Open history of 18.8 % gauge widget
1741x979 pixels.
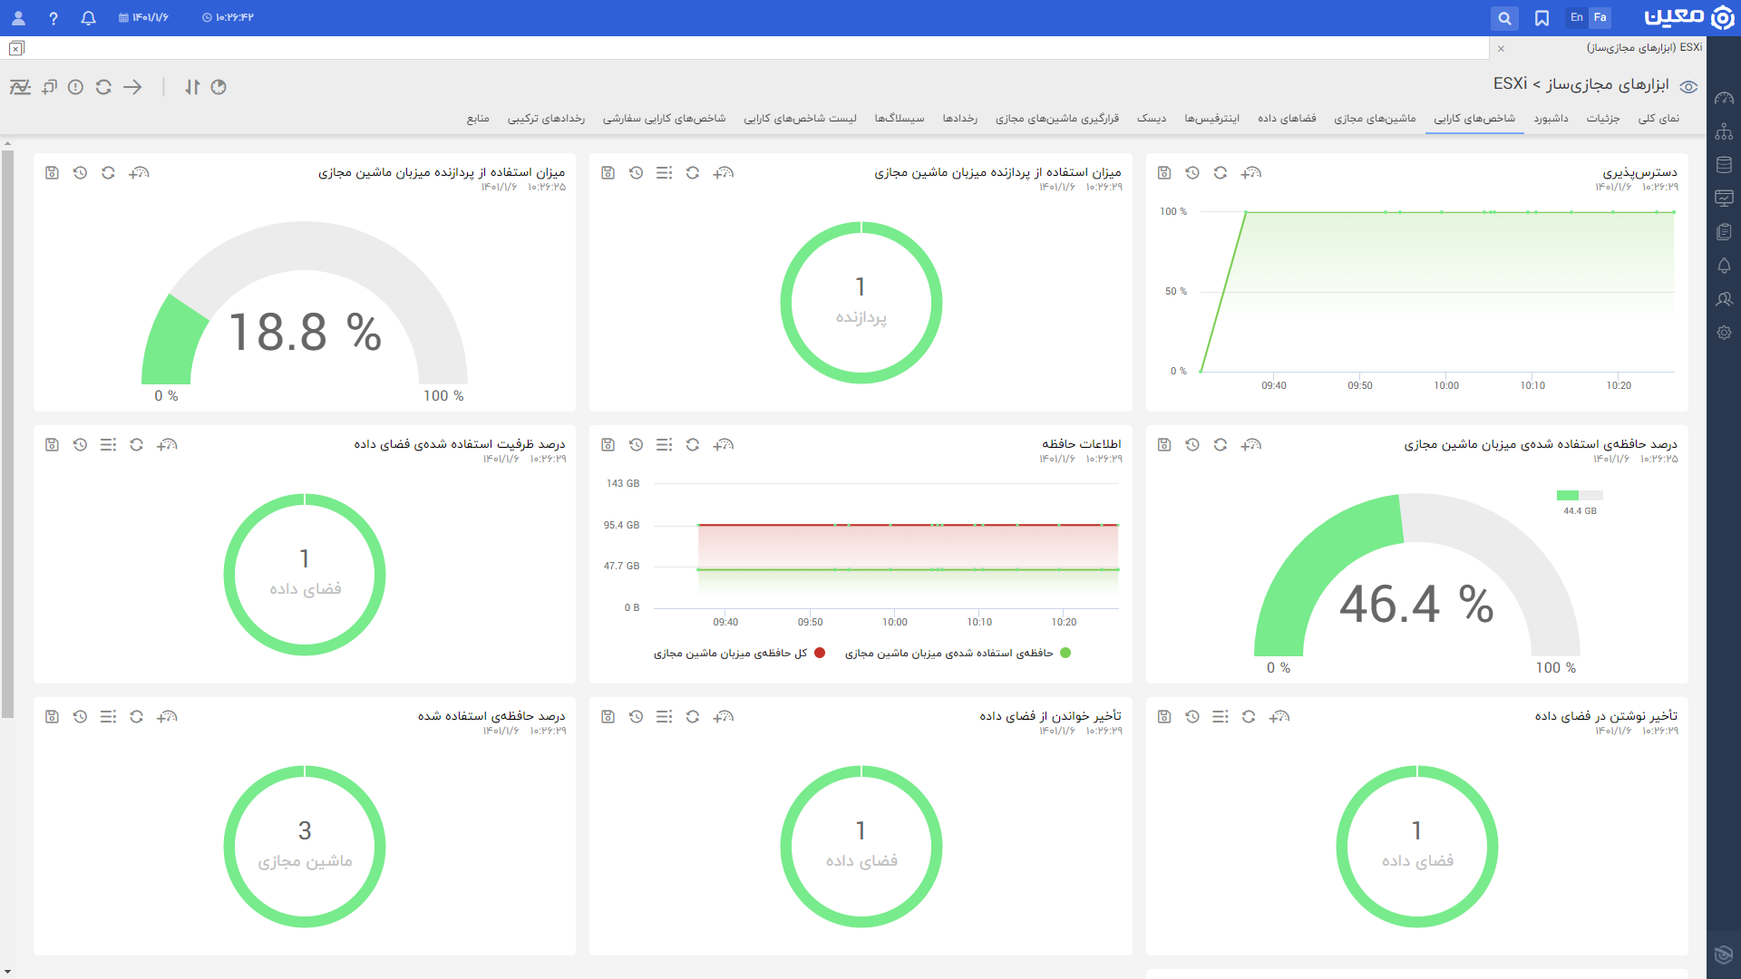(80, 172)
